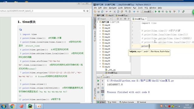
Task: Switch to the time复习.py editor tab
Action: (139, 19)
